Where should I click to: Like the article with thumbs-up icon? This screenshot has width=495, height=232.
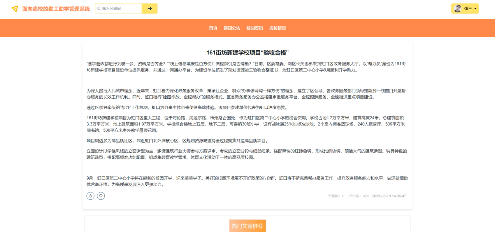[x=90, y=196]
